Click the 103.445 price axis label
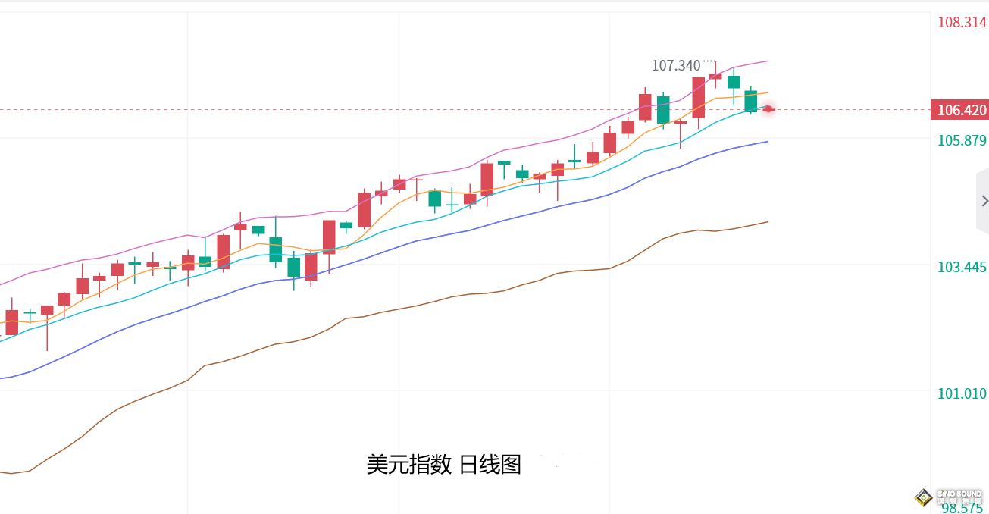The height and width of the screenshot is (514, 989). (x=962, y=267)
